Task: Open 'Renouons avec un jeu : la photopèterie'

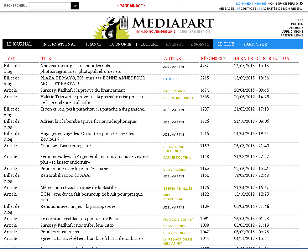Action: tap(78, 207)
